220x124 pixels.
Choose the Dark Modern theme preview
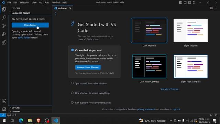(x=149, y=30)
